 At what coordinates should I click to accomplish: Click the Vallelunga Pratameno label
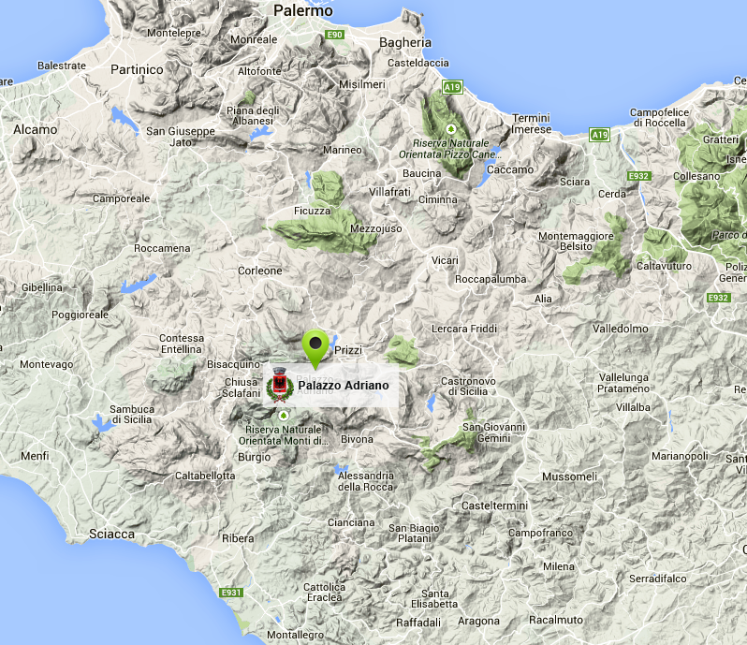click(x=623, y=383)
